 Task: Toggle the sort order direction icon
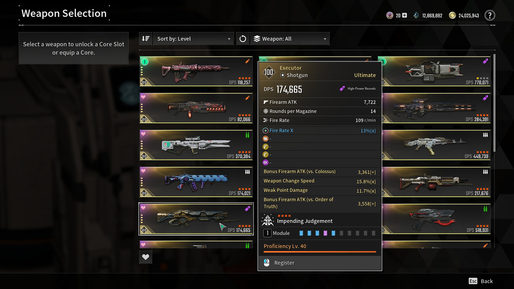tap(145, 39)
